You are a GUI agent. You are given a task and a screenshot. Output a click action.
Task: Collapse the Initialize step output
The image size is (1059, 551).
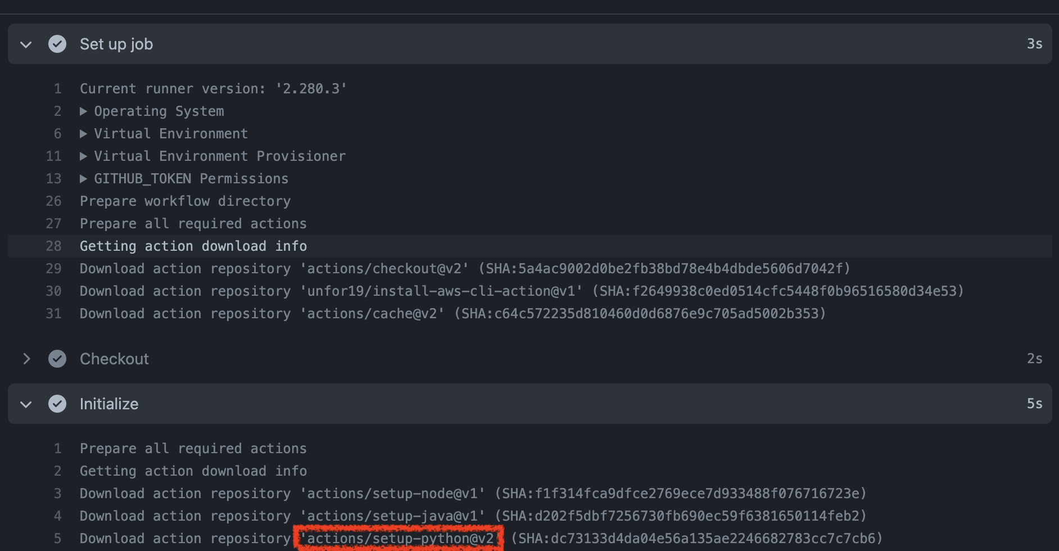click(25, 404)
